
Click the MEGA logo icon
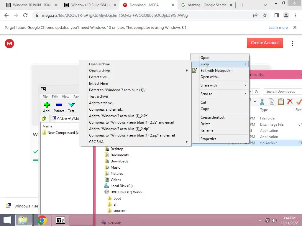(x=9, y=44)
